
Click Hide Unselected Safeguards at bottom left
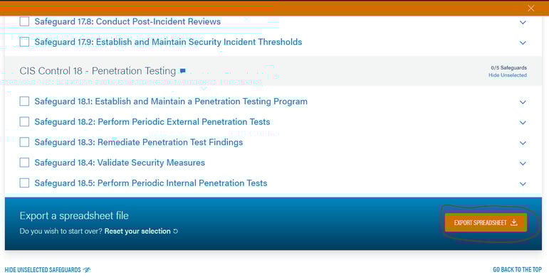pos(43,270)
